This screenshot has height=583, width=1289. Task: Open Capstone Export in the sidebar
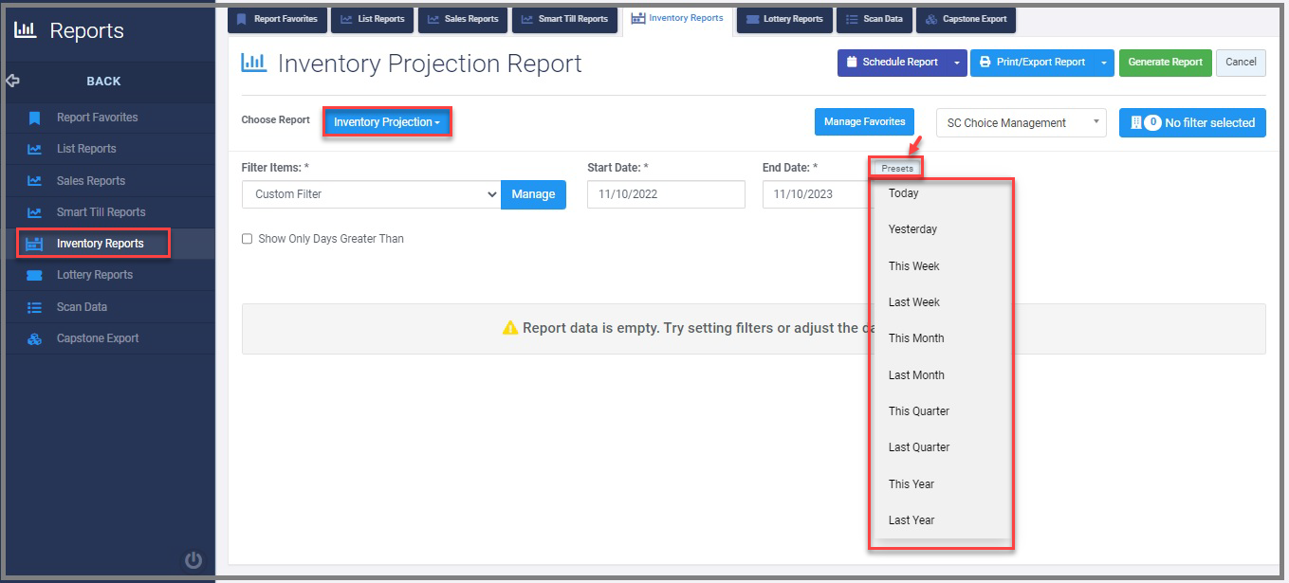tap(111, 338)
